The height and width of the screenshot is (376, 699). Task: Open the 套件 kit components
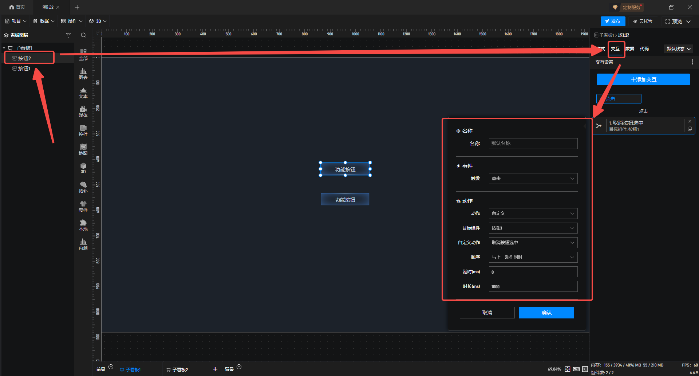click(83, 206)
